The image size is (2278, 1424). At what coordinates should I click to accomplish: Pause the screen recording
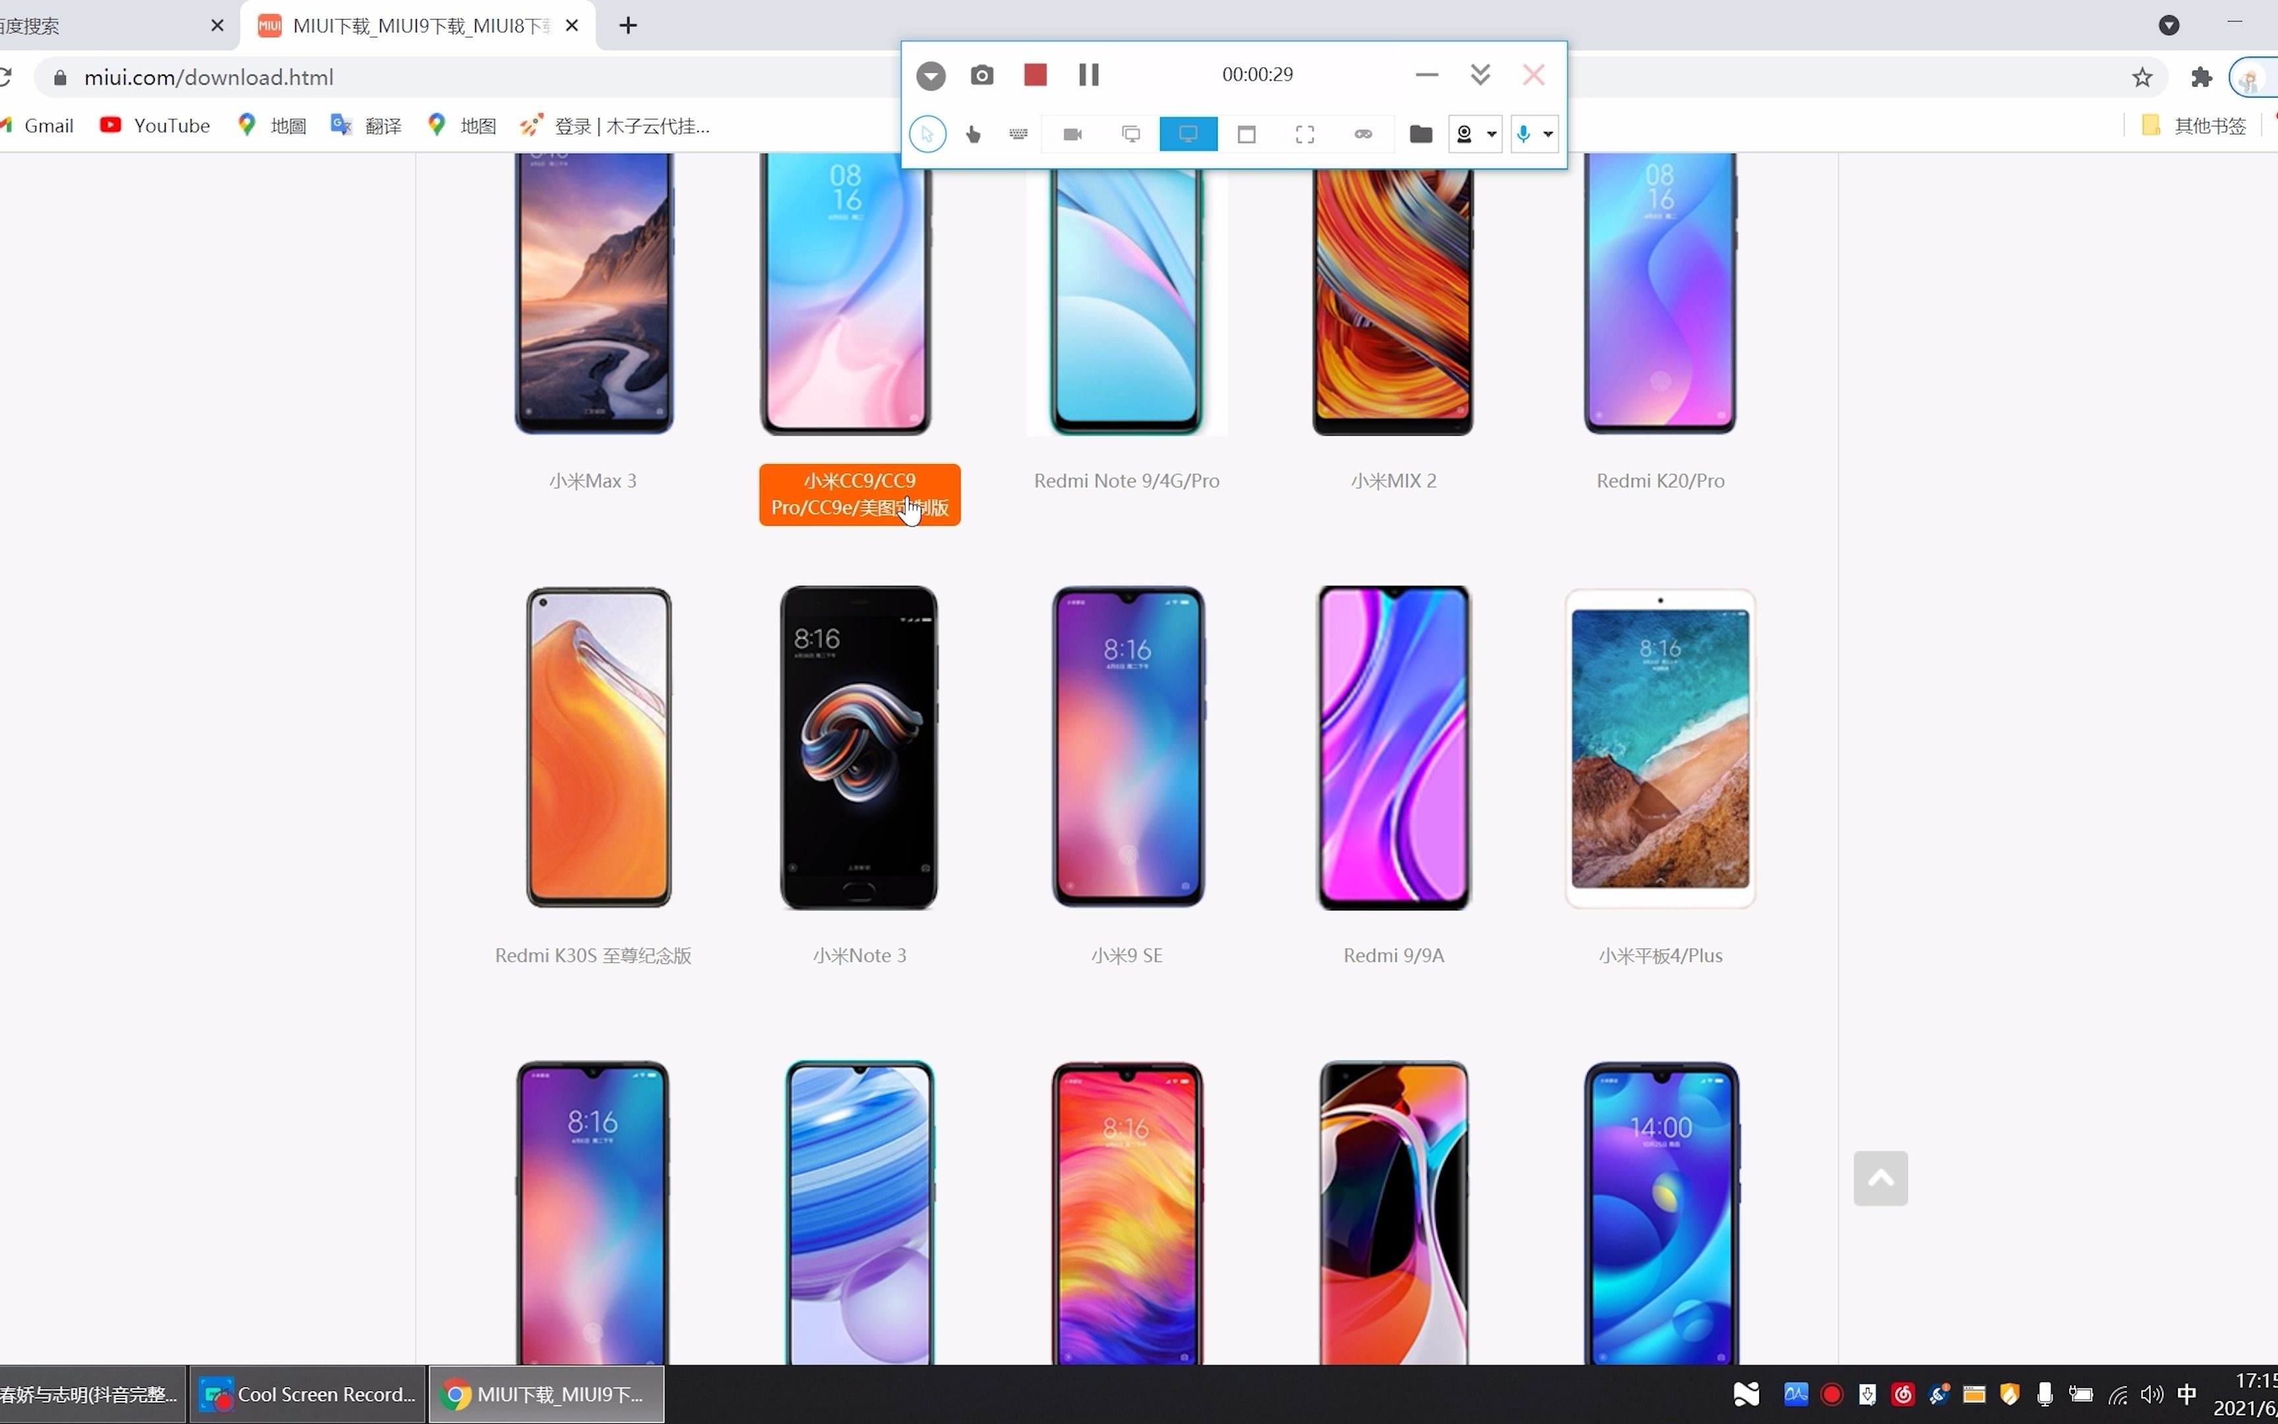tap(1089, 75)
